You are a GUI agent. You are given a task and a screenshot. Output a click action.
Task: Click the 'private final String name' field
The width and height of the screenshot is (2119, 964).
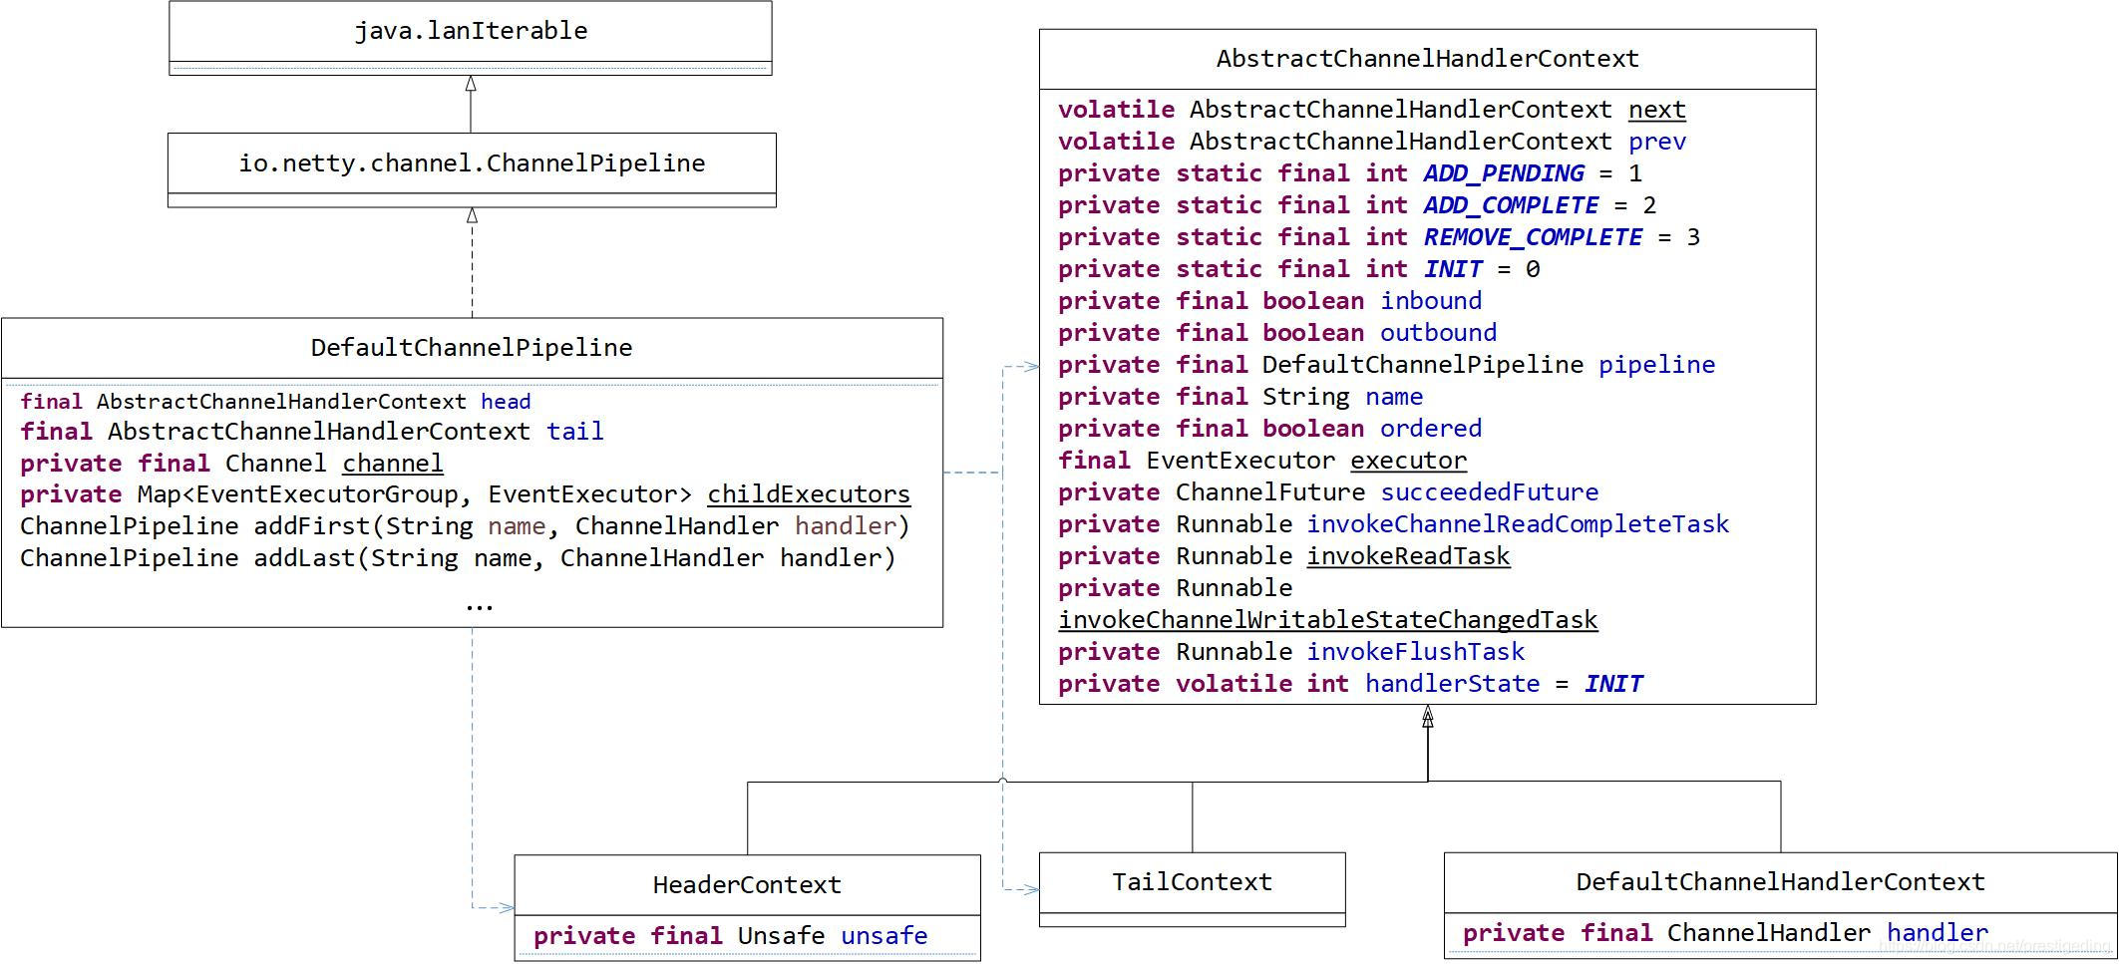pyautogui.click(x=1240, y=397)
